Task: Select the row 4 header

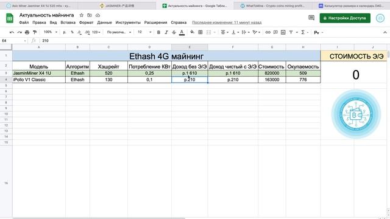Action: [x=6, y=80]
